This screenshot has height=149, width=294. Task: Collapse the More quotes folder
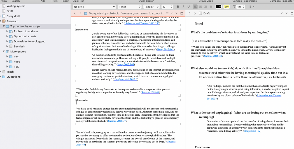[4, 51]
